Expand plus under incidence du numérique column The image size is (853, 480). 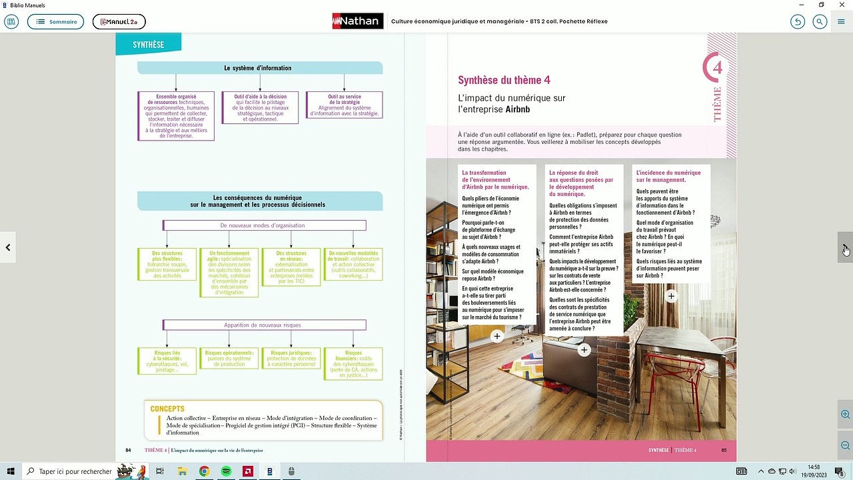(x=671, y=296)
